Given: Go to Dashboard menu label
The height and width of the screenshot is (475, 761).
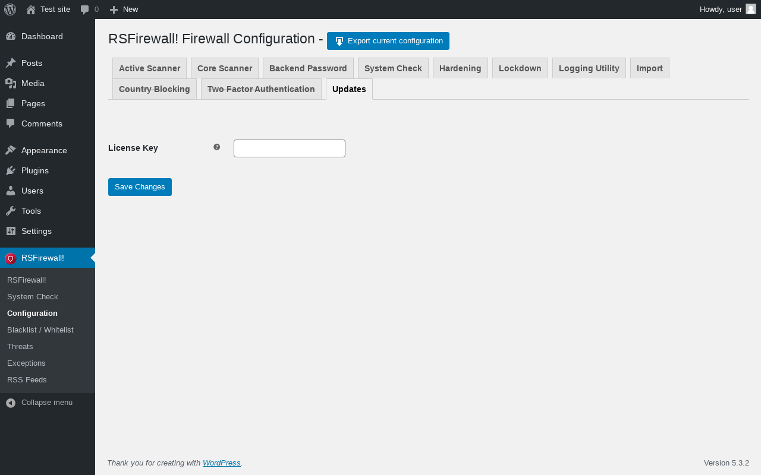Looking at the screenshot, I should [42, 36].
